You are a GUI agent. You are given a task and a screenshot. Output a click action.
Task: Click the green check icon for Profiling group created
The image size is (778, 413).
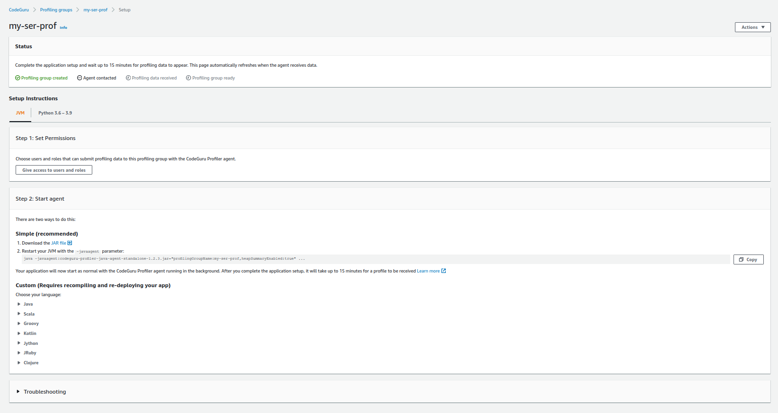(18, 78)
